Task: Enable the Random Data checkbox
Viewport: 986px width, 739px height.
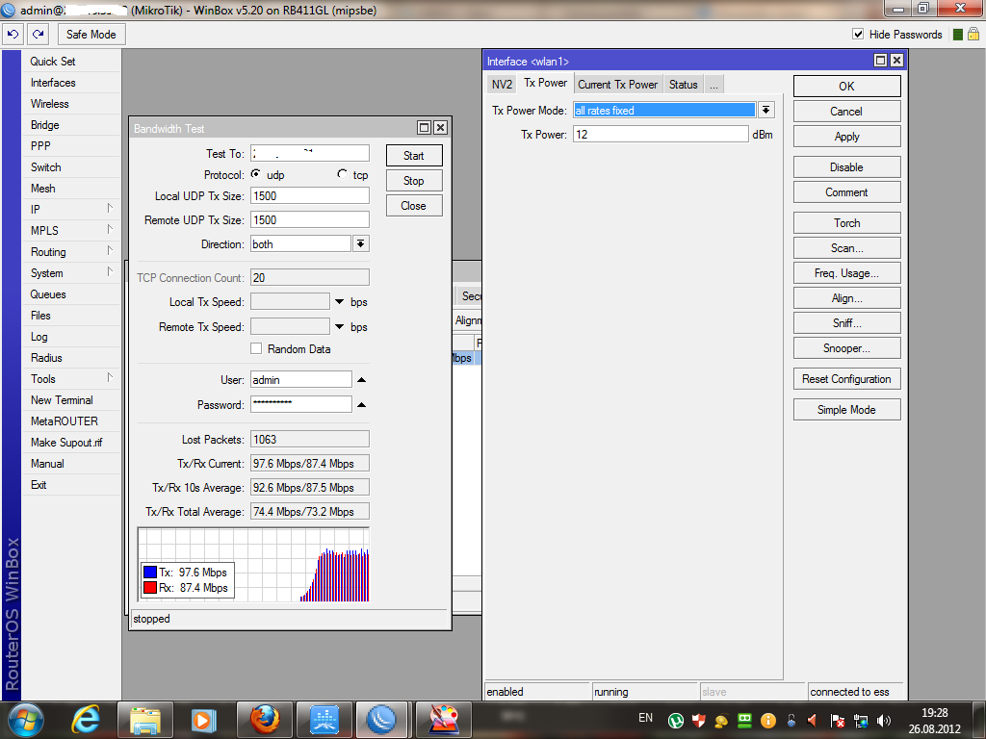Action: tap(256, 348)
